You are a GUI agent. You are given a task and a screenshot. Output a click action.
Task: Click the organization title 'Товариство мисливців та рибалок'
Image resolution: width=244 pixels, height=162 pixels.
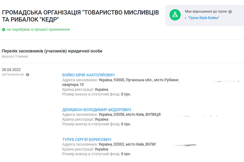[80, 16]
